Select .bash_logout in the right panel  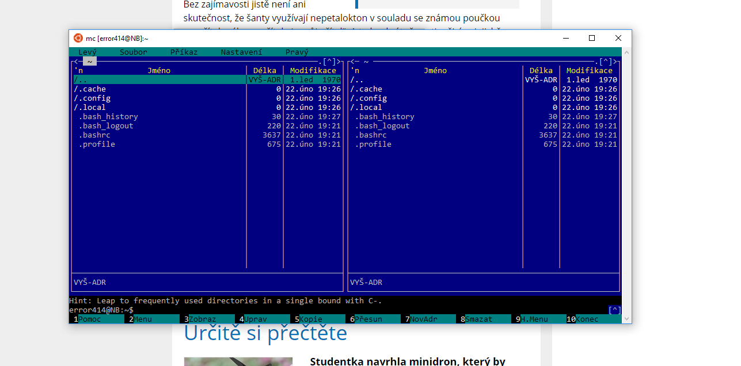(484, 125)
